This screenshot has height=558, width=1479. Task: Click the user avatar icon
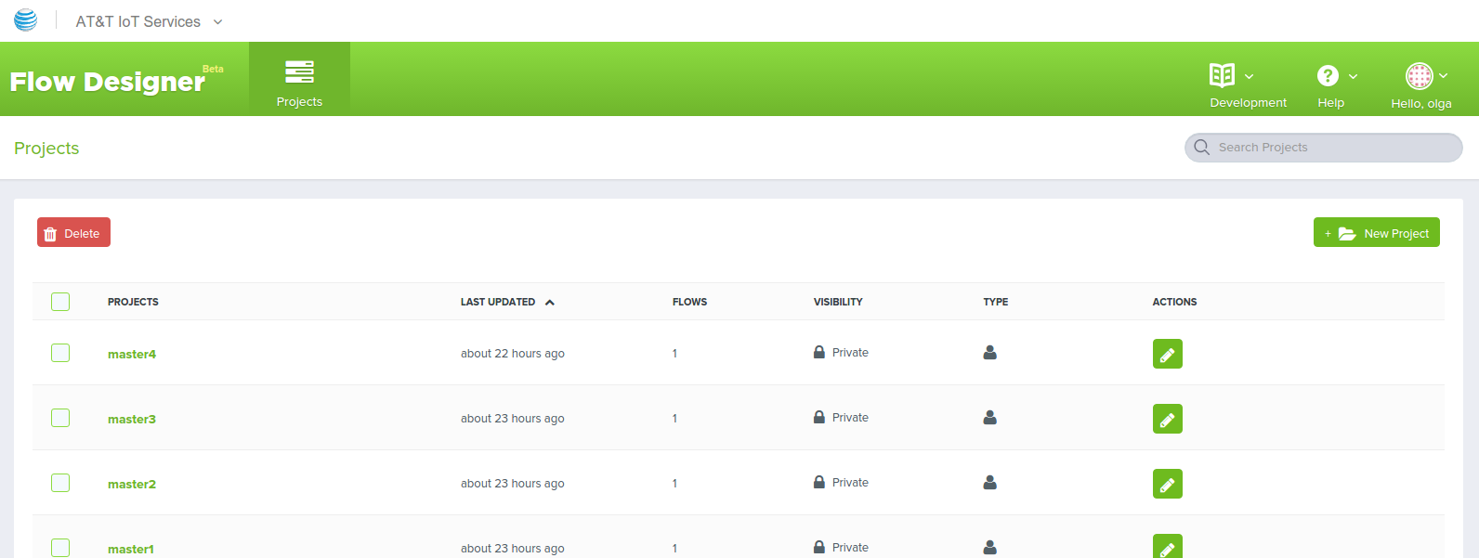[1419, 75]
